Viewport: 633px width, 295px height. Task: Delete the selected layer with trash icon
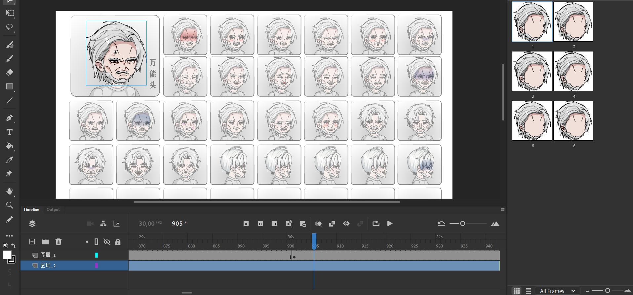[59, 242]
